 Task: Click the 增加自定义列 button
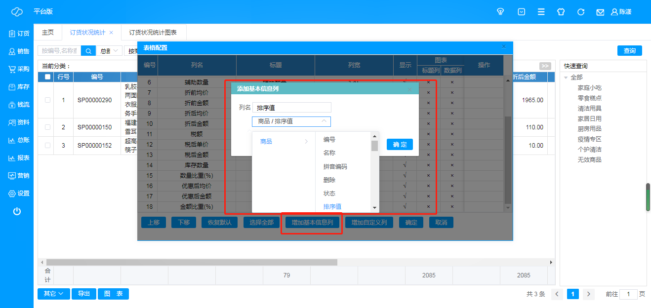point(369,223)
